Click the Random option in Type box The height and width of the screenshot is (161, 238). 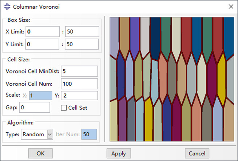coord(33,134)
